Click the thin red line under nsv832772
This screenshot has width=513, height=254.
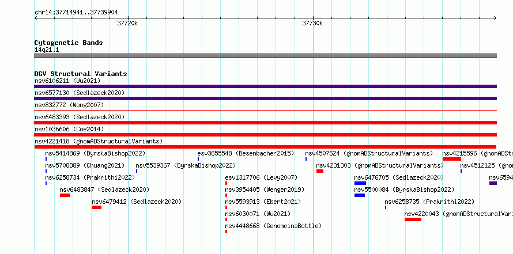(x=265, y=111)
